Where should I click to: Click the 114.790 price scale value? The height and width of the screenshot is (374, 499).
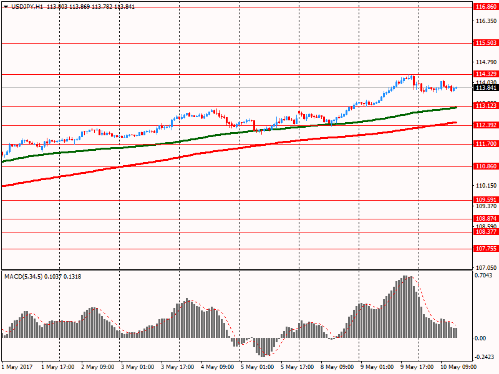(486, 62)
